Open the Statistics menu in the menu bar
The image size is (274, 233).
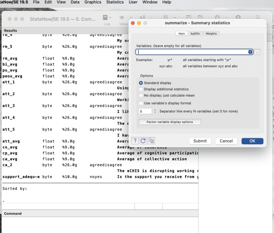point(115,2)
